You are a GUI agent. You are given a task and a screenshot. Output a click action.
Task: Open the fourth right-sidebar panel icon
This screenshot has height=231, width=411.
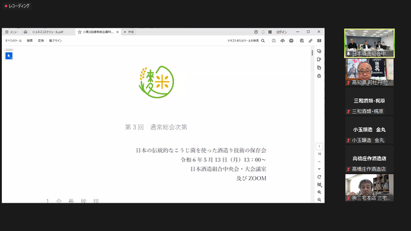319,76
